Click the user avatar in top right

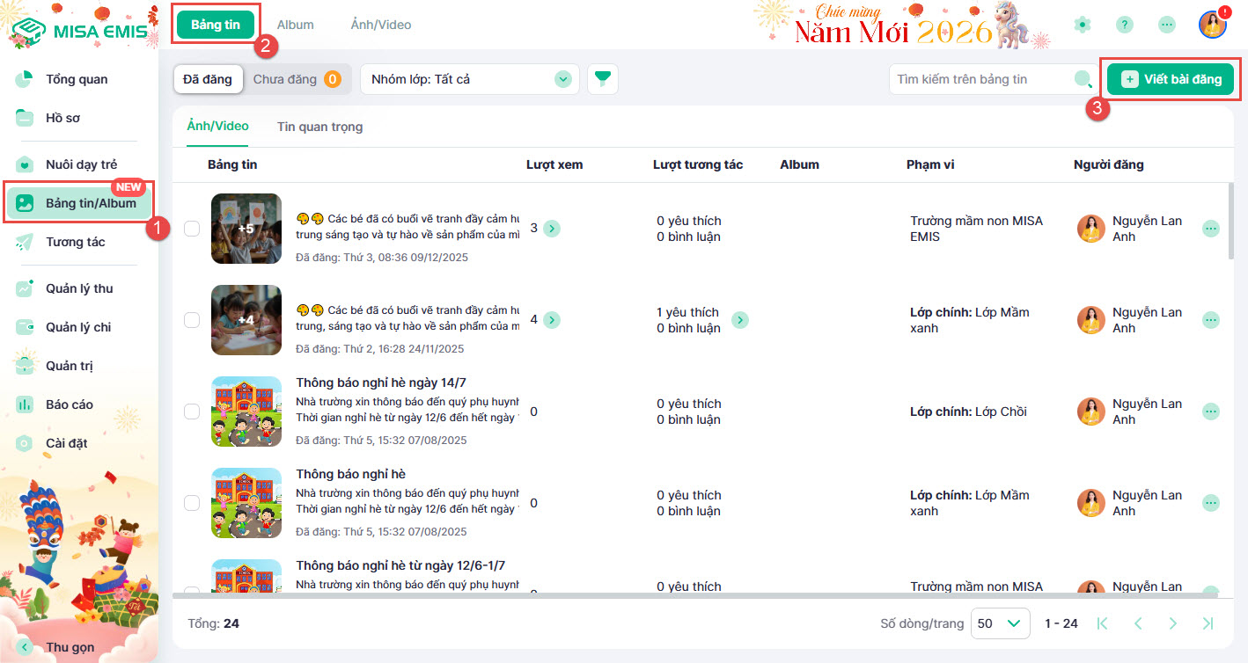pos(1212,25)
